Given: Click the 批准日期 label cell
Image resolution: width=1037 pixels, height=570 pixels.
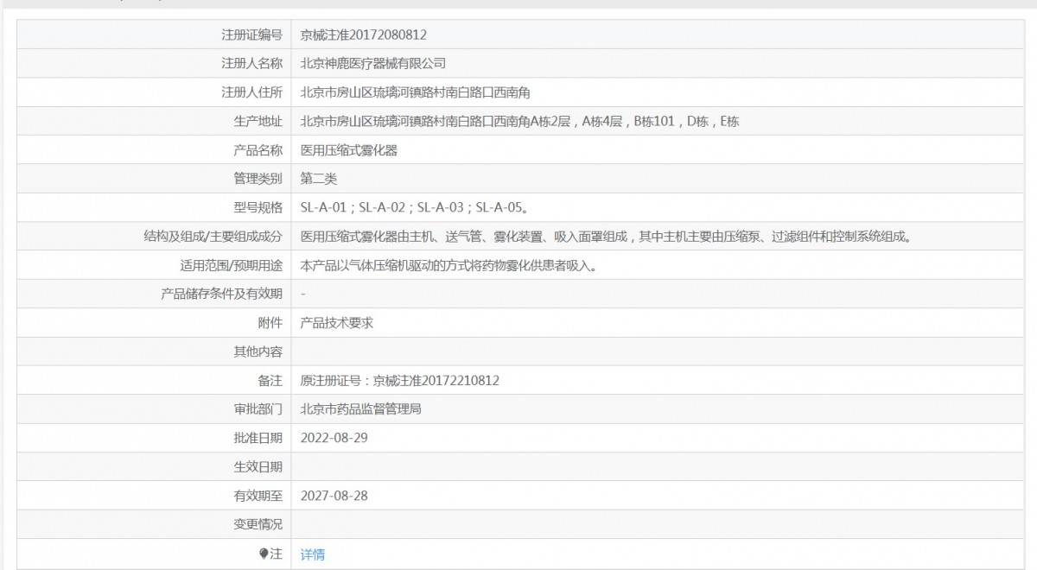Looking at the screenshot, I should click(x=154, y=438).
